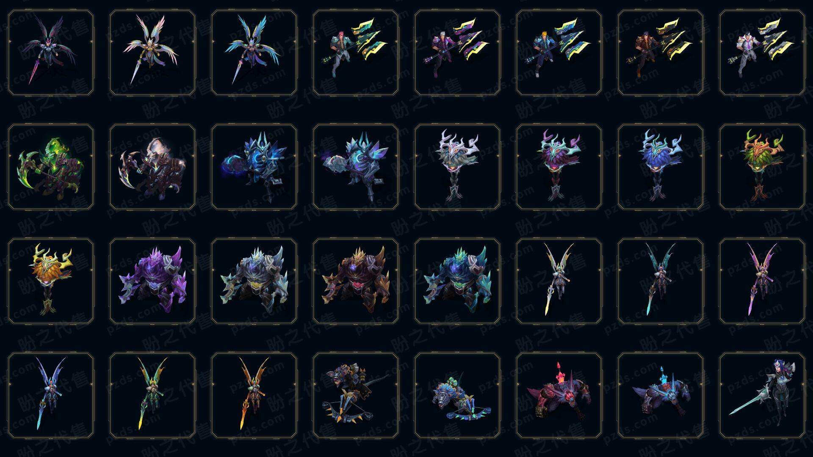Choose the blue crystal beast chroma
Viewport: 813px width, 457px height.
pyautogui.click(x=661, y=395)
